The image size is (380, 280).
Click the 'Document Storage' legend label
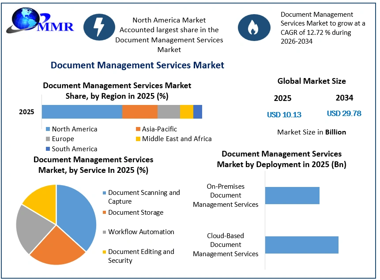tap(136, 213)
